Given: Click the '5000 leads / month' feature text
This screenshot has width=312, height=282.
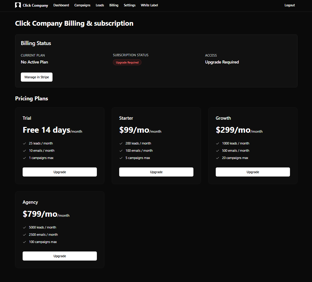Looking at the screenshot, I should tap(43, 227).
